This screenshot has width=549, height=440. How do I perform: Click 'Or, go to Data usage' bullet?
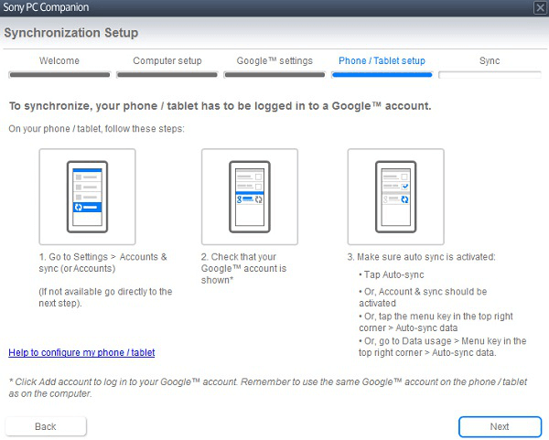(442, 347)
